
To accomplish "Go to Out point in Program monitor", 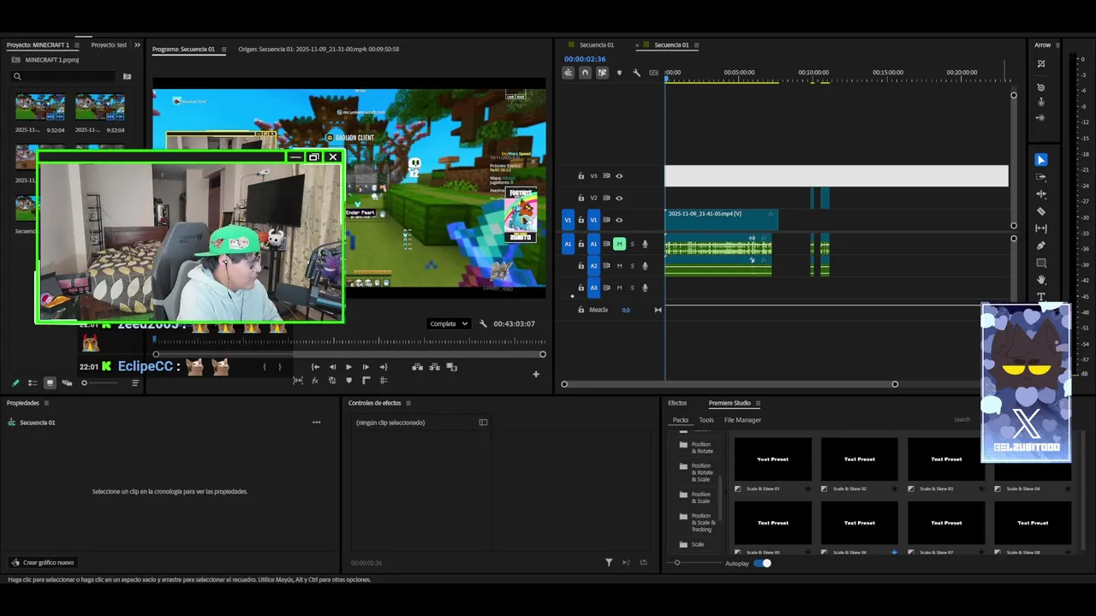I will tap(383, 367).
